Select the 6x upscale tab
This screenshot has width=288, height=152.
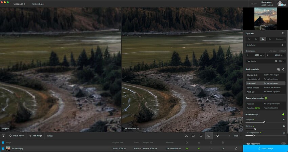(270, 39)
